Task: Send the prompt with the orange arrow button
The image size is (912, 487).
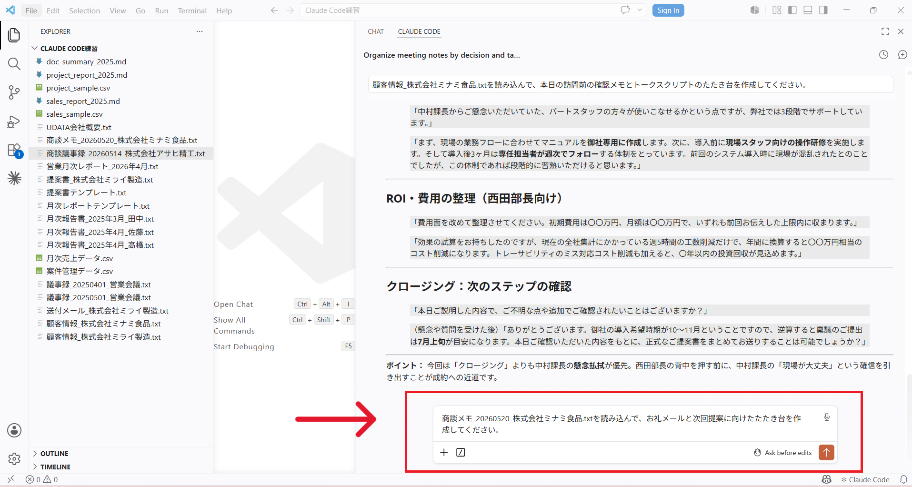Action: pyautogui.click(x=826, y=452)
